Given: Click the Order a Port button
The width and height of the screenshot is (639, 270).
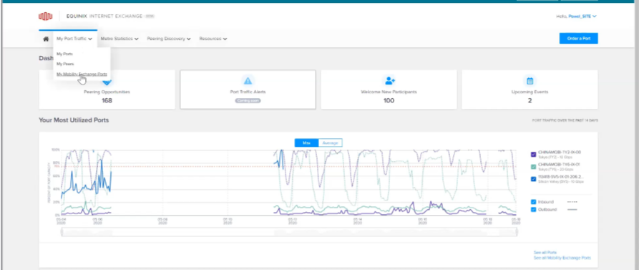Looking at the screenshot, I should (578, 39).
